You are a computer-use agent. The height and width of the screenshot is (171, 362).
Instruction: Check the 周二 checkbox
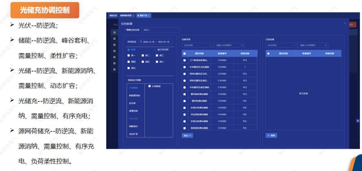click(143, 55)
